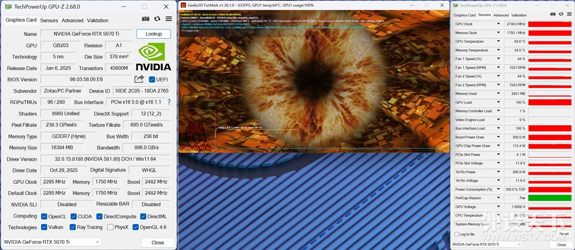Check the Log to file box
Screen dimensions: 575x250
[456, 234]
